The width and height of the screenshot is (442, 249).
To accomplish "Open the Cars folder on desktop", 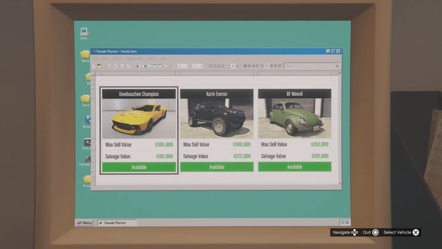I will point(86,100).
